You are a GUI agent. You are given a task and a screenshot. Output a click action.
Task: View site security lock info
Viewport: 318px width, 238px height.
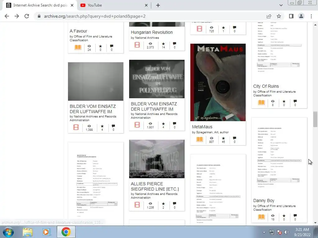point(39,16)
